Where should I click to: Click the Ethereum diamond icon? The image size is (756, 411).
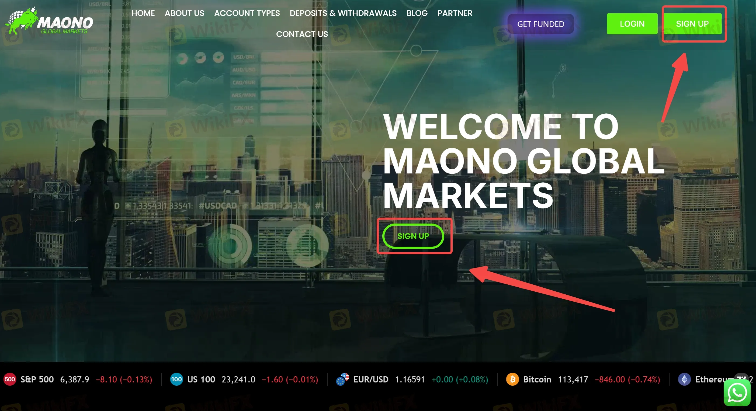coord(684,379)
